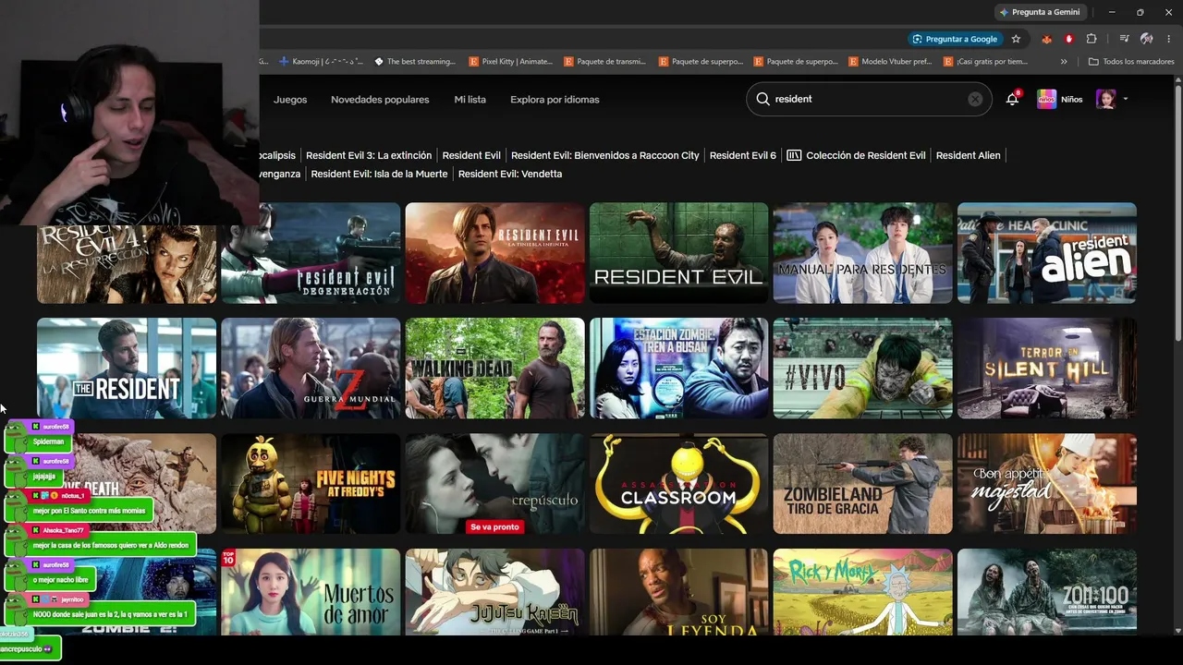Open the Kaomoji bookmark
The height and width of the screenshot is (665, 1183).
coord(321,62)
